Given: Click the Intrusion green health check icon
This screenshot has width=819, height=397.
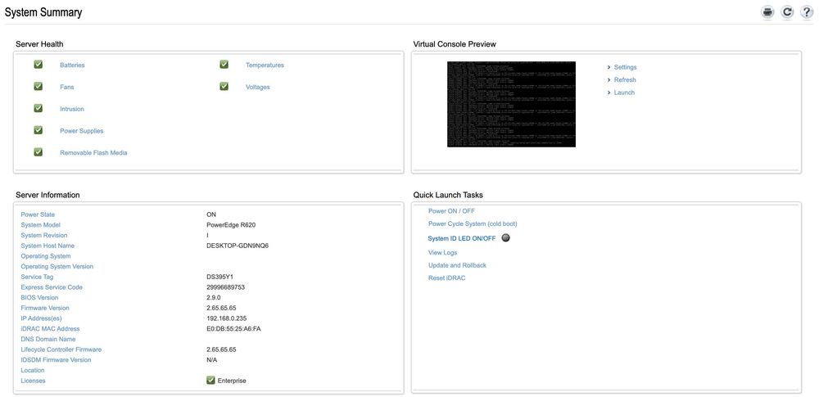Looking at the screenshot, I should [x=38, y=108].
